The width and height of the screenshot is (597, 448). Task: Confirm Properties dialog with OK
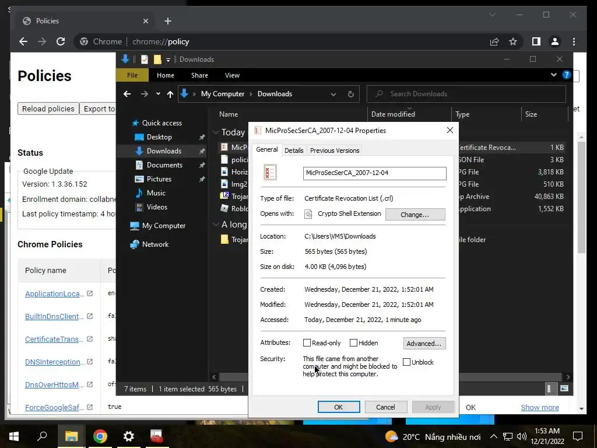(x=339, y=407)
